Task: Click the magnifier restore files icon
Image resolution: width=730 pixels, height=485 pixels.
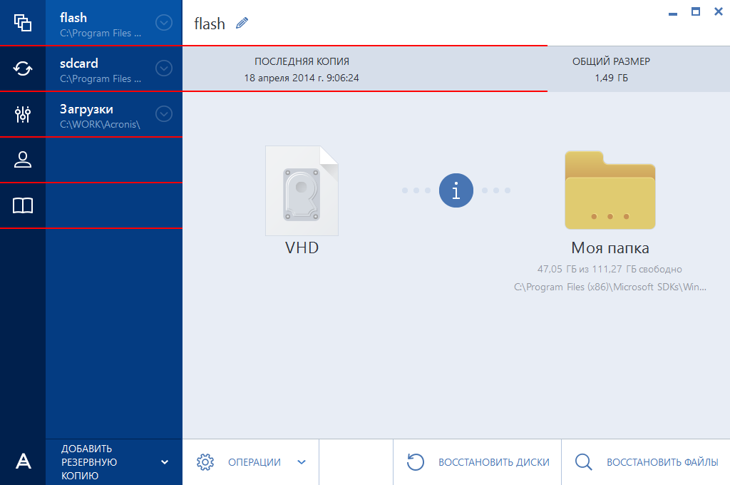Action: click(x=583, y=462)
